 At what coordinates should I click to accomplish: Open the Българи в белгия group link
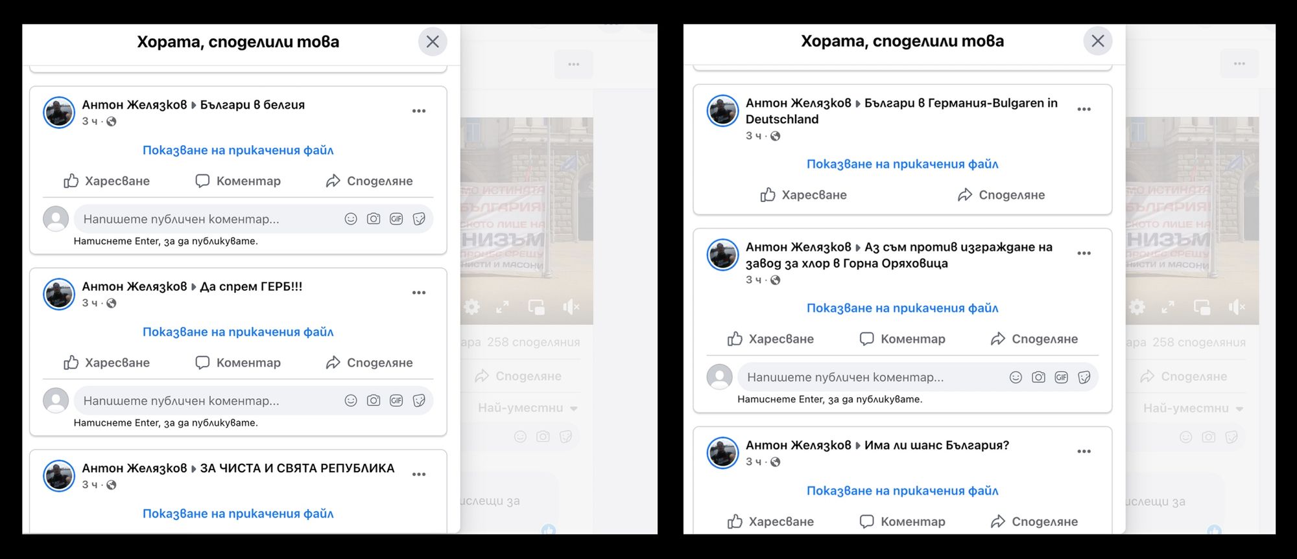coord(252,105)
